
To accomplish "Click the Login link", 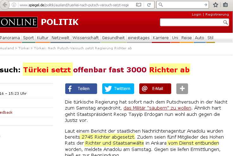I will [196, 15].
